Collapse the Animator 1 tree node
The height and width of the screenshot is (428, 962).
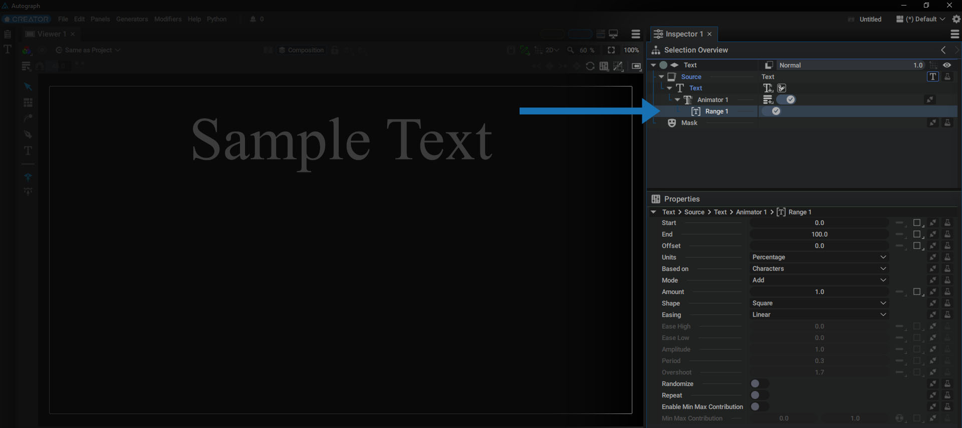(x=677, y=99)
